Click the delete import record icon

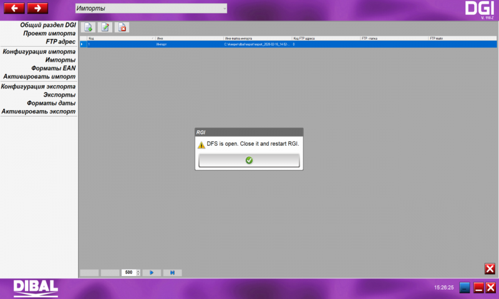pos(122,27)
